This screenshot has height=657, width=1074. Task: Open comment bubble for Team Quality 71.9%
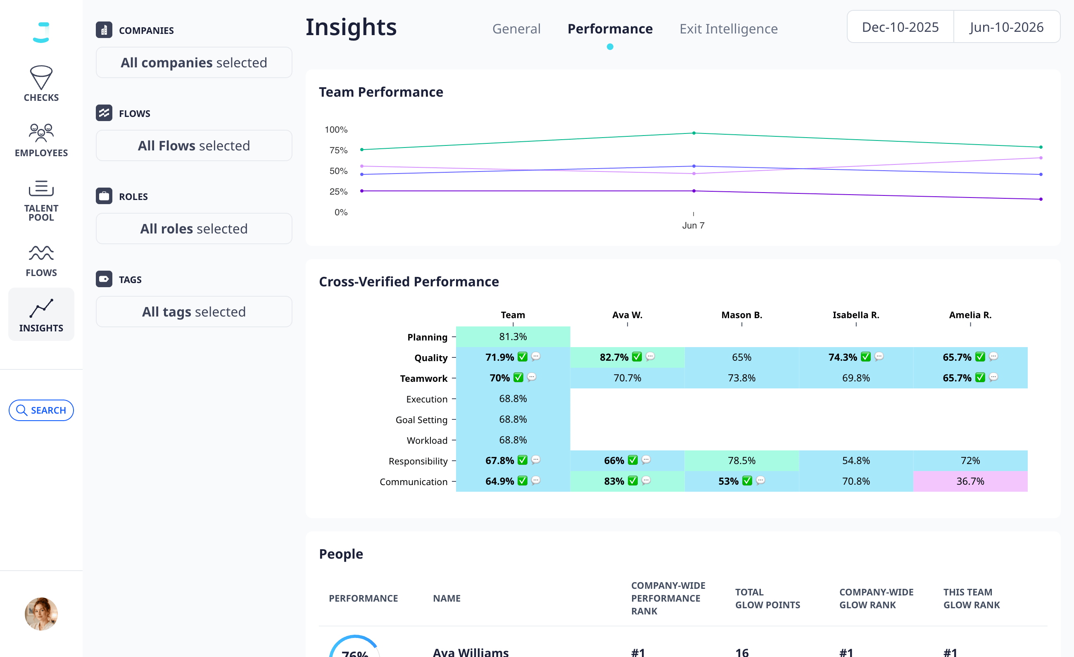(x=536, y=357)
